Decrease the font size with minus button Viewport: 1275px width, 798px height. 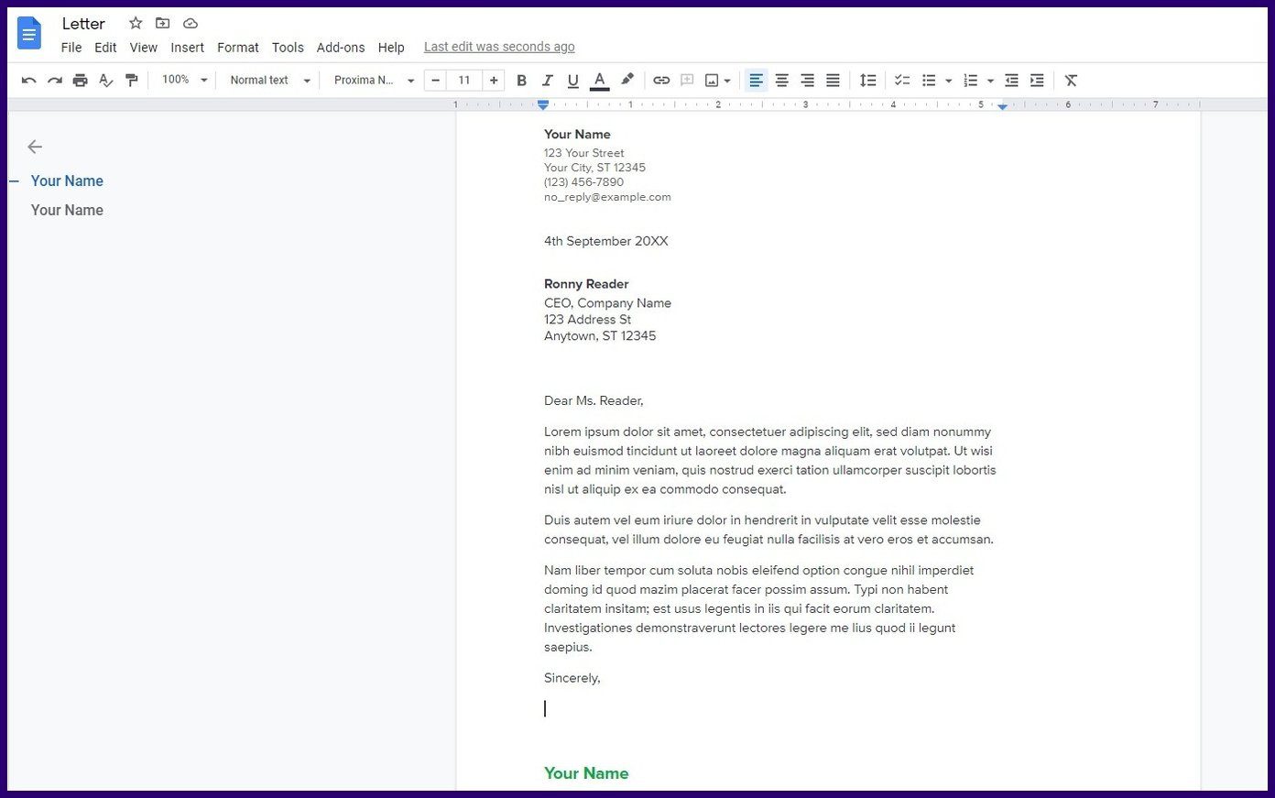point(436,81)
